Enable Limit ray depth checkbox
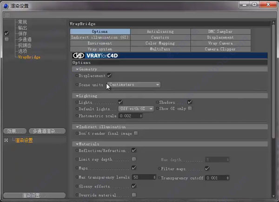Image resolution: width=279 pixels, height=202 pixels. 134,159
